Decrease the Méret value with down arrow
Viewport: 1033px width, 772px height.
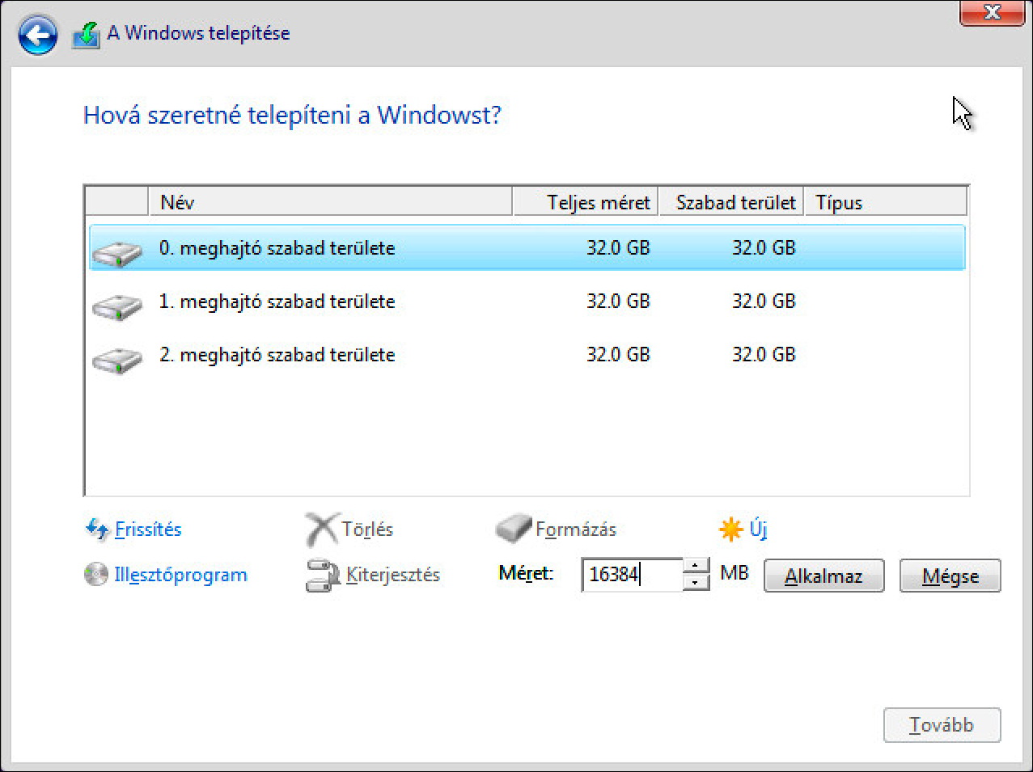[696, 583]
